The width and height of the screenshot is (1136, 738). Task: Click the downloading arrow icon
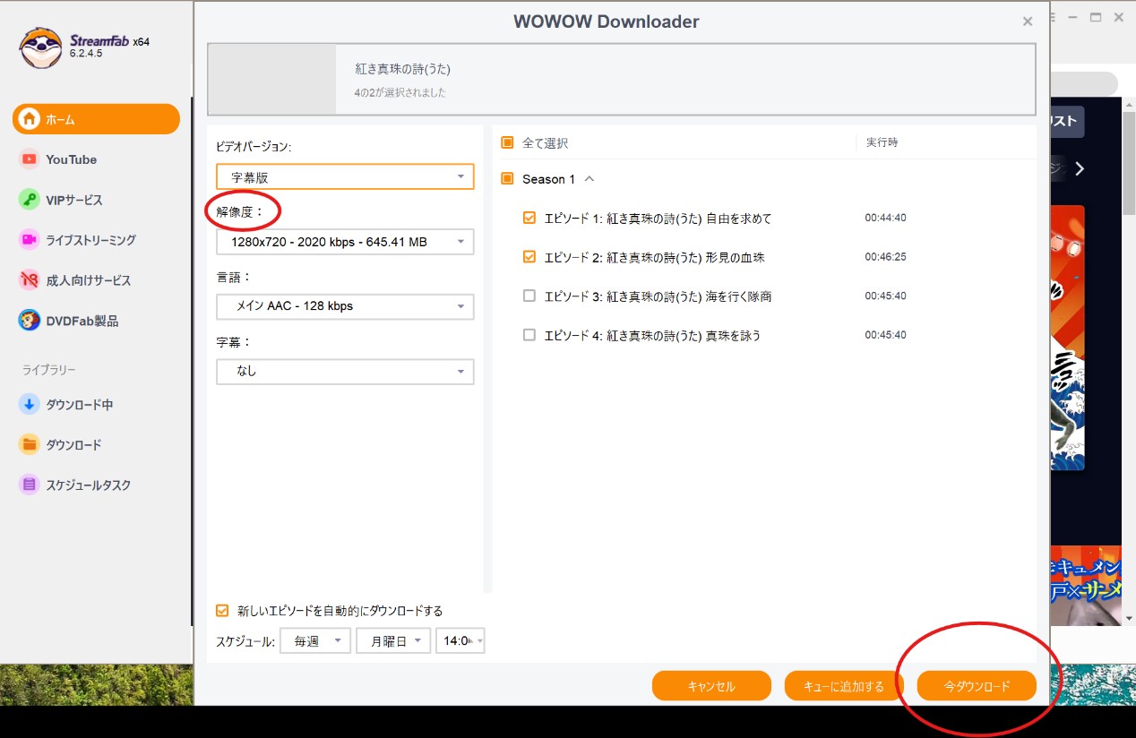click(x=30, y=405)
